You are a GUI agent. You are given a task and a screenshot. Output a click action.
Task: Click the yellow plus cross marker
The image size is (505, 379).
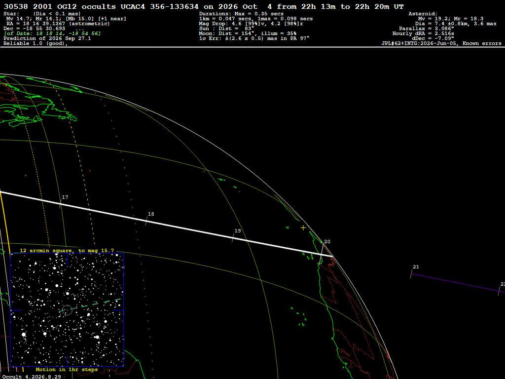pos(303,228)
